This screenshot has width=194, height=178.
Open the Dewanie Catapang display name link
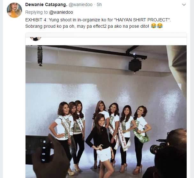pyautogui.click(x=46, y=5)
